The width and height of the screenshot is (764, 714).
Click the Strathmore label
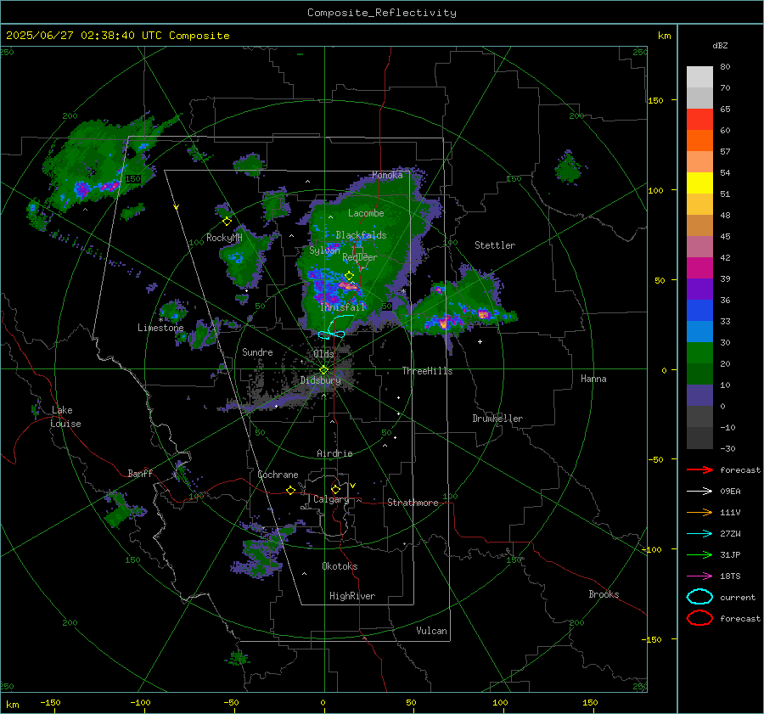coord(413,503)
